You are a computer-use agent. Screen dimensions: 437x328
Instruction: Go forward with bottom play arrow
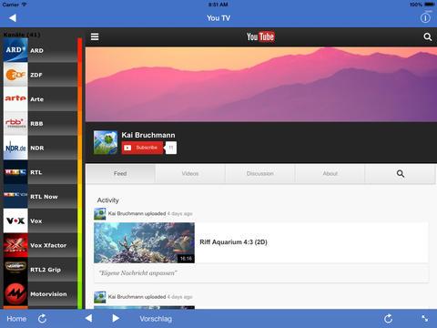tap(116, 318)
